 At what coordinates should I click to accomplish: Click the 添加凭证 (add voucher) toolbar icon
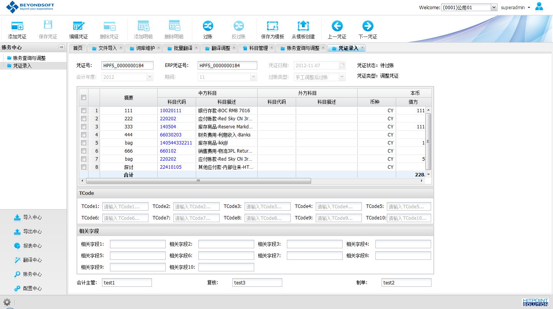tap(17, 26)
